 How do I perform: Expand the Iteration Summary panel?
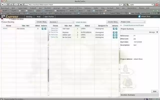[139, 95]
